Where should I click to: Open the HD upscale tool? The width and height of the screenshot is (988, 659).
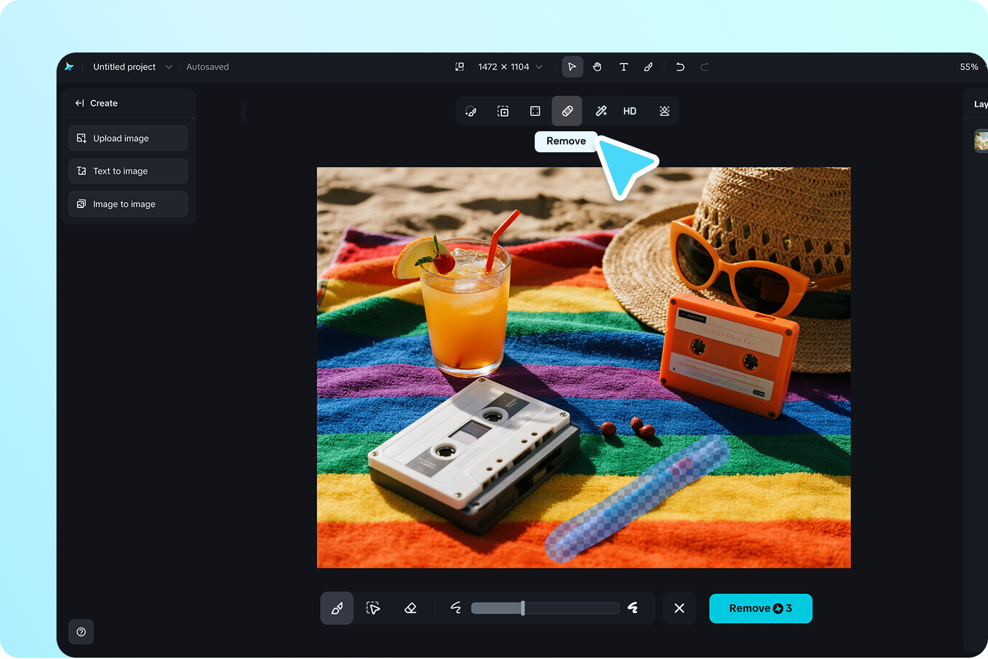click(629, 111)
